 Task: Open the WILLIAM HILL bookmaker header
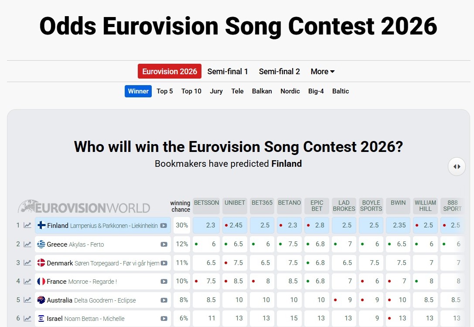(x=425, y=206)
